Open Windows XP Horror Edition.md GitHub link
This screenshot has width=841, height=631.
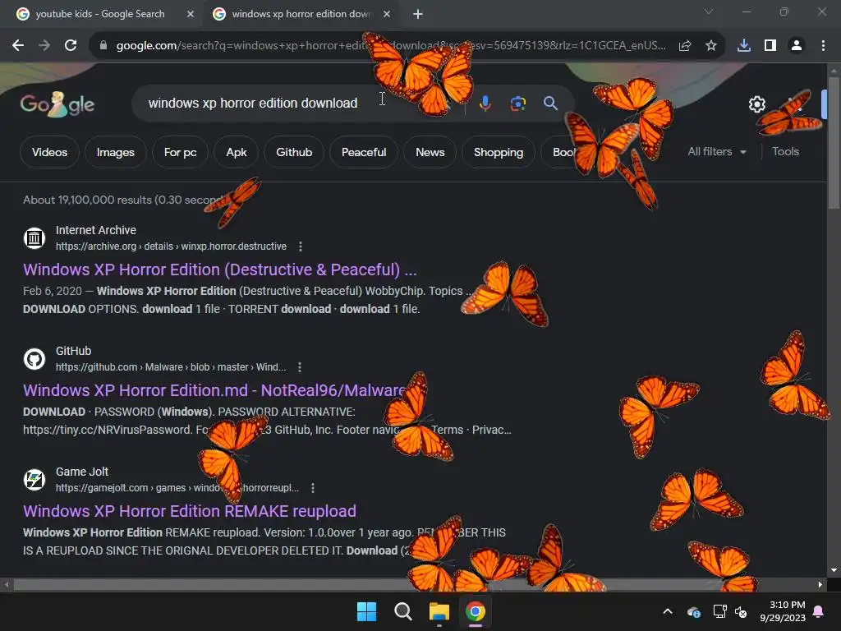click(214, 390)
